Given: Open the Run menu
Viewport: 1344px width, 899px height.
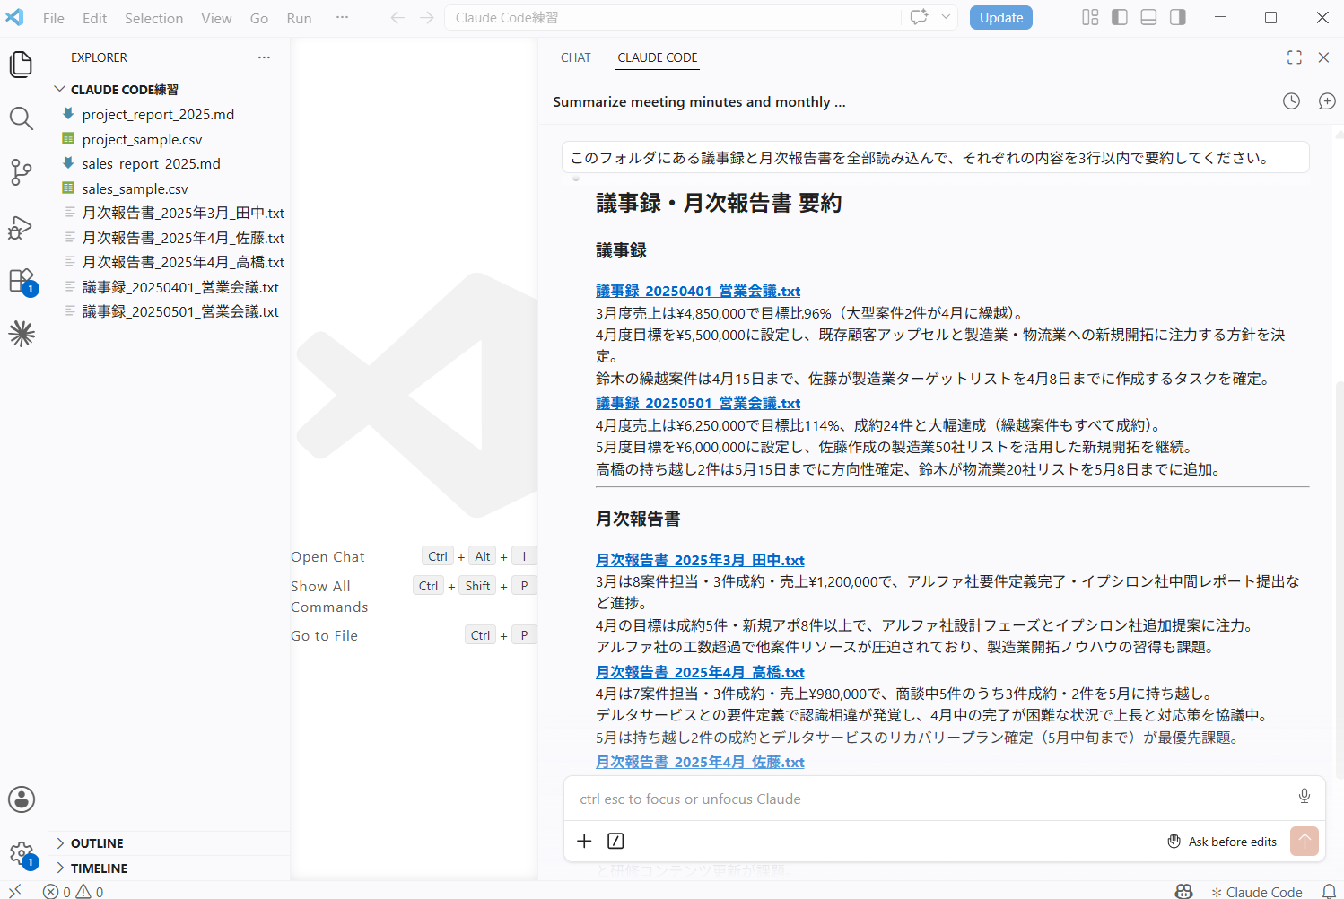Looking at the screenshot, I should pos(299,18).
